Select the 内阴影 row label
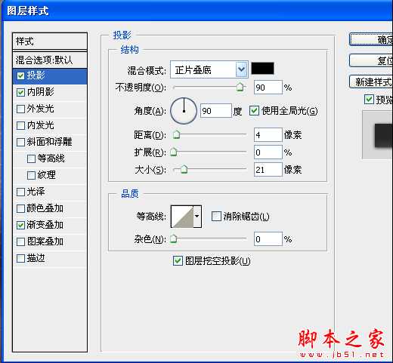 (x=41, y=92)
